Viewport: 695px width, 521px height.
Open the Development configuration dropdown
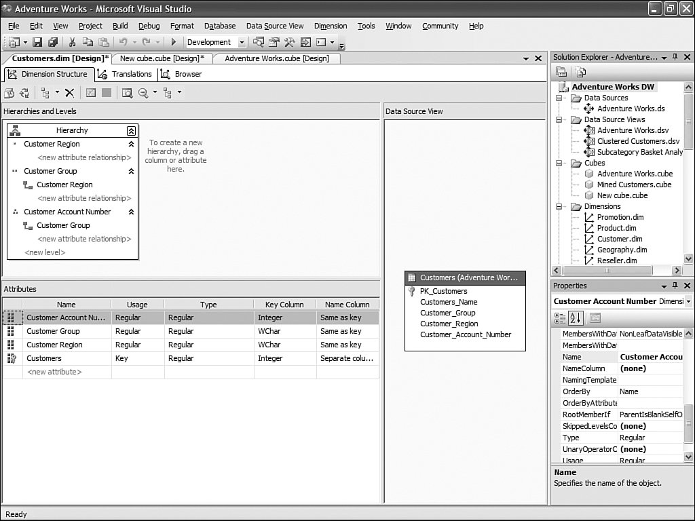242,43
